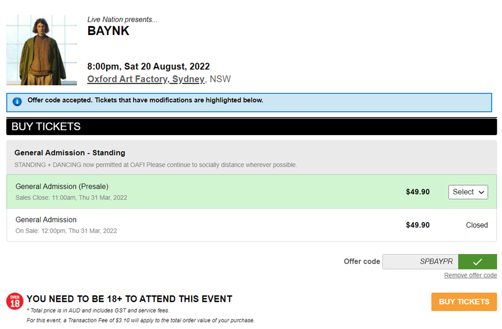Click the Closed status label
The image size is (502, 329).
click(477, 225)
